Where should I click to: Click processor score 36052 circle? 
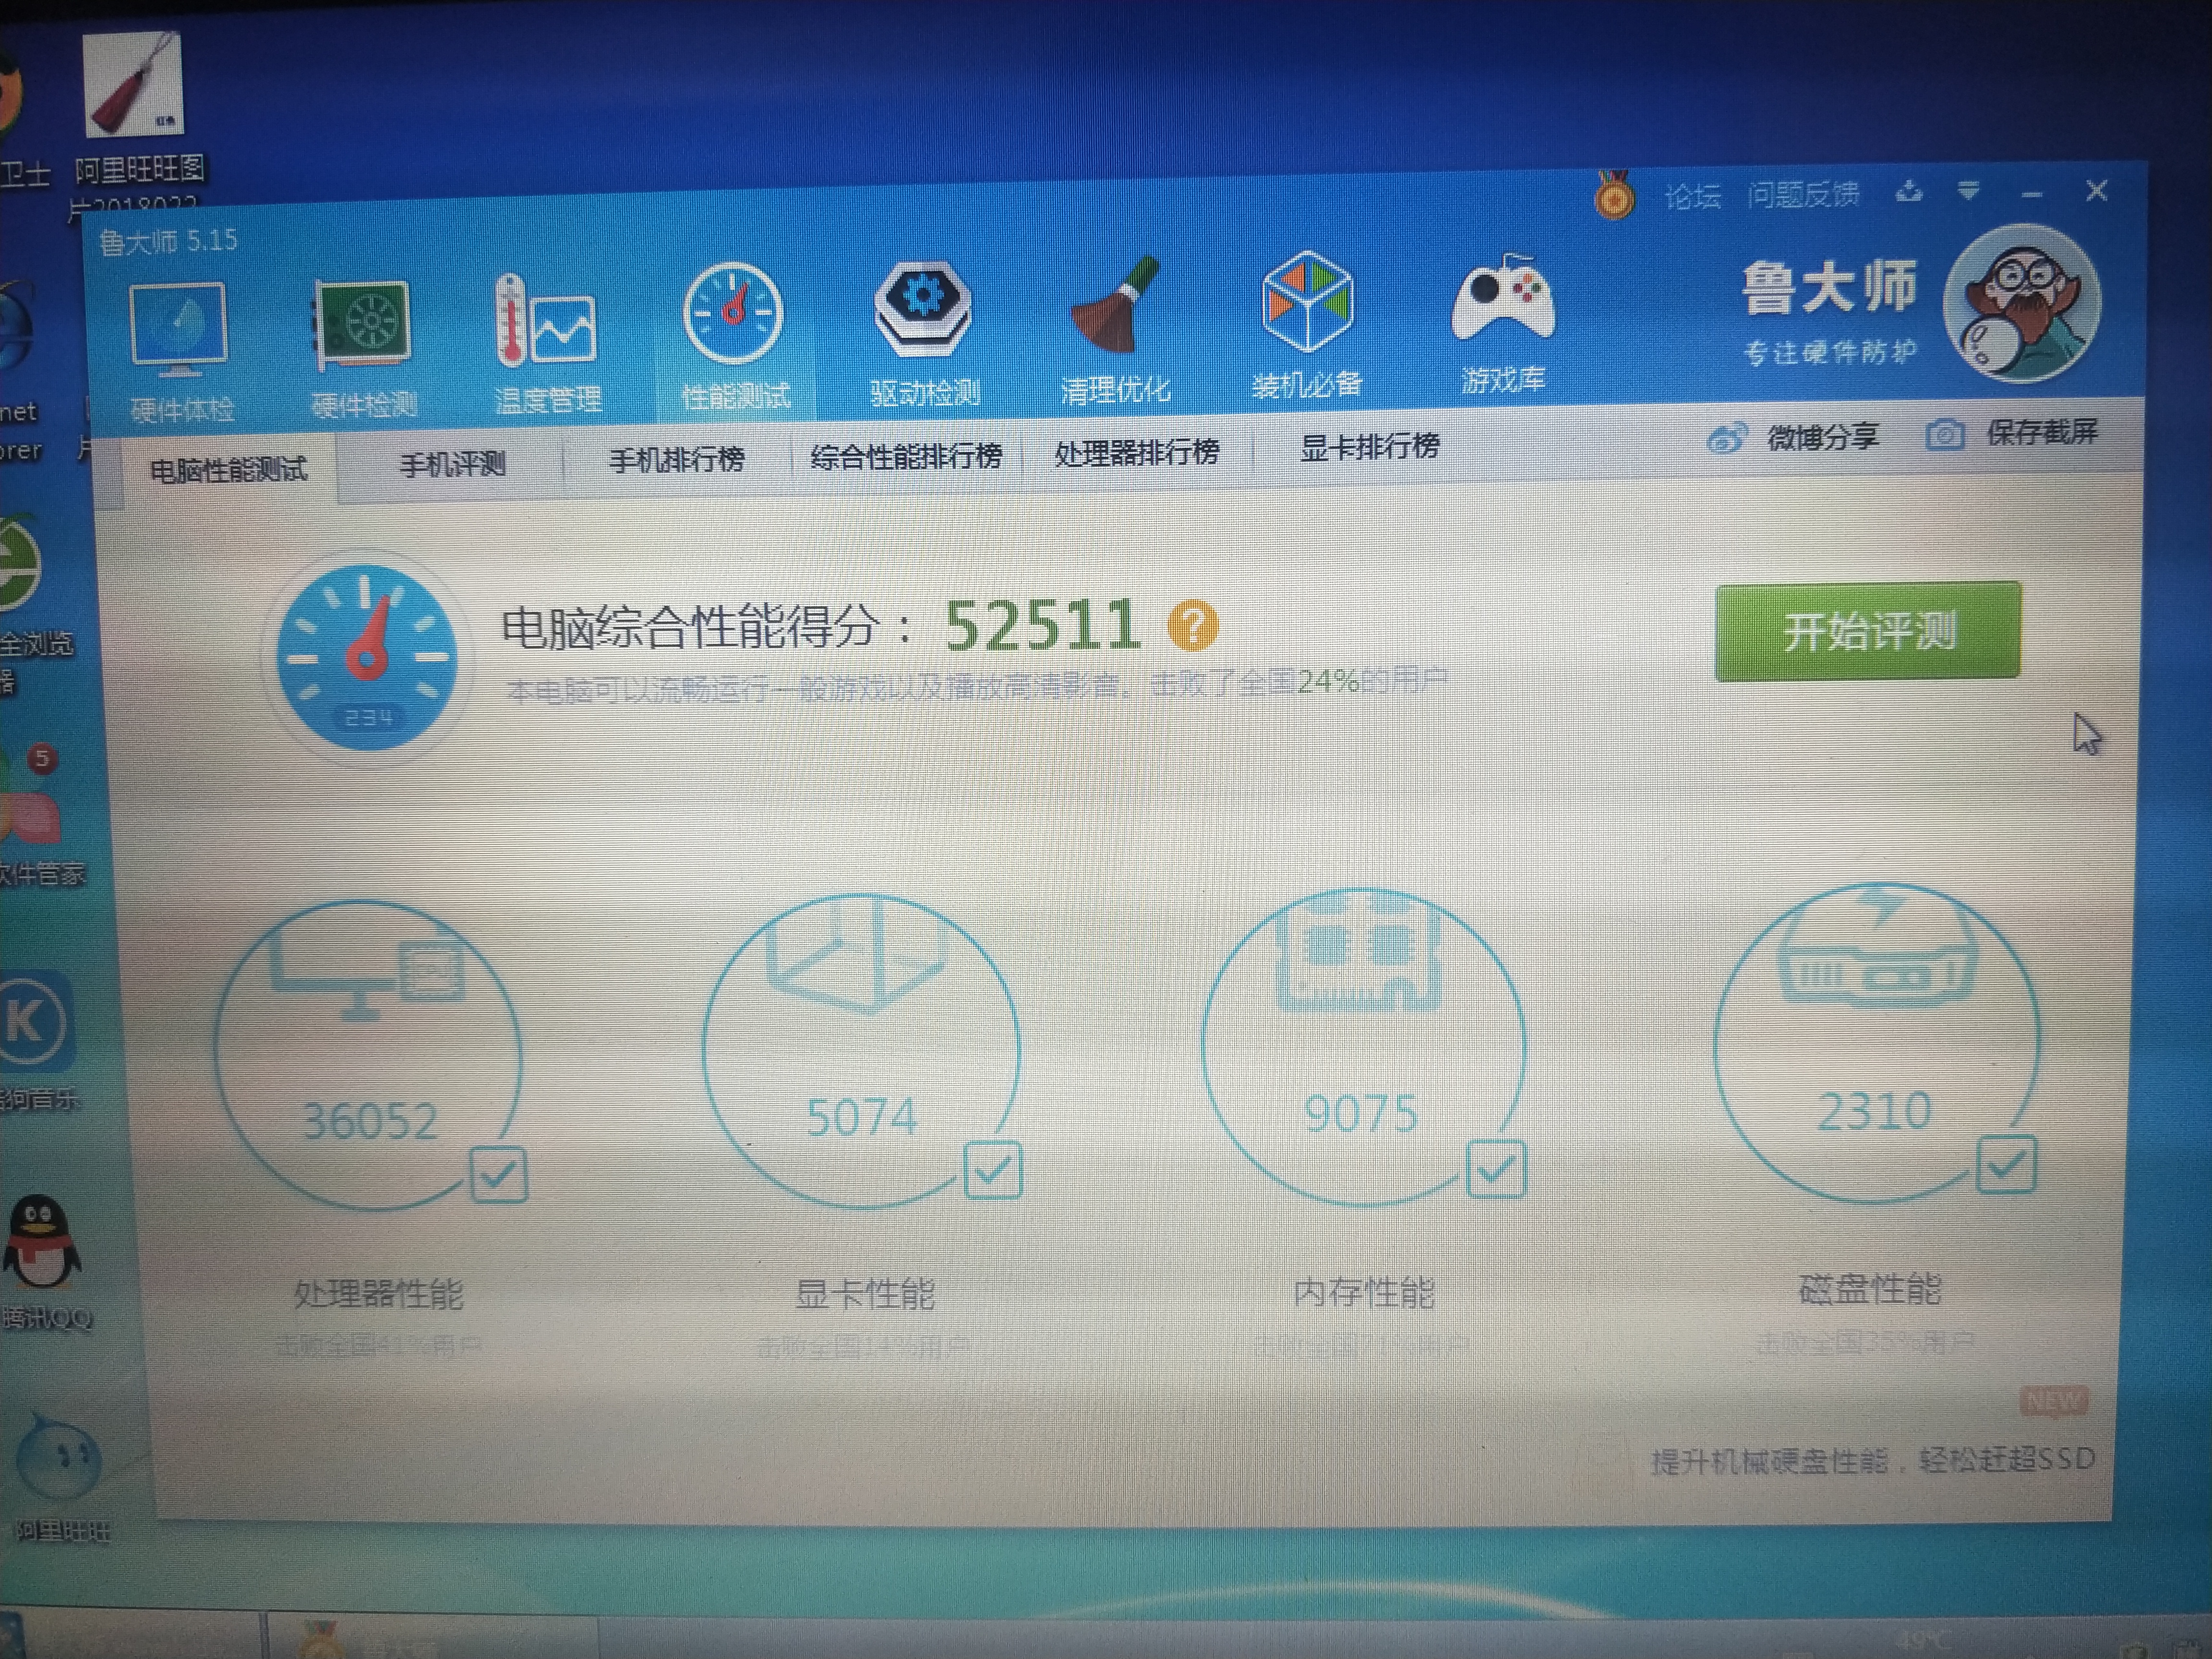pos(368,1055)
